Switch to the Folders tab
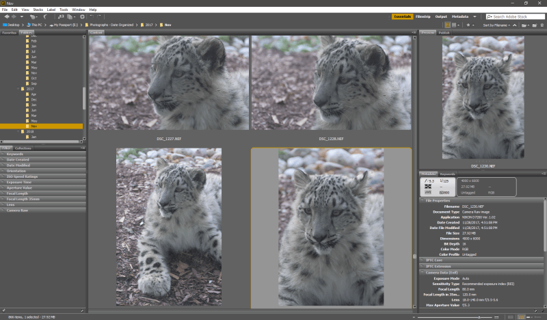 27,33
